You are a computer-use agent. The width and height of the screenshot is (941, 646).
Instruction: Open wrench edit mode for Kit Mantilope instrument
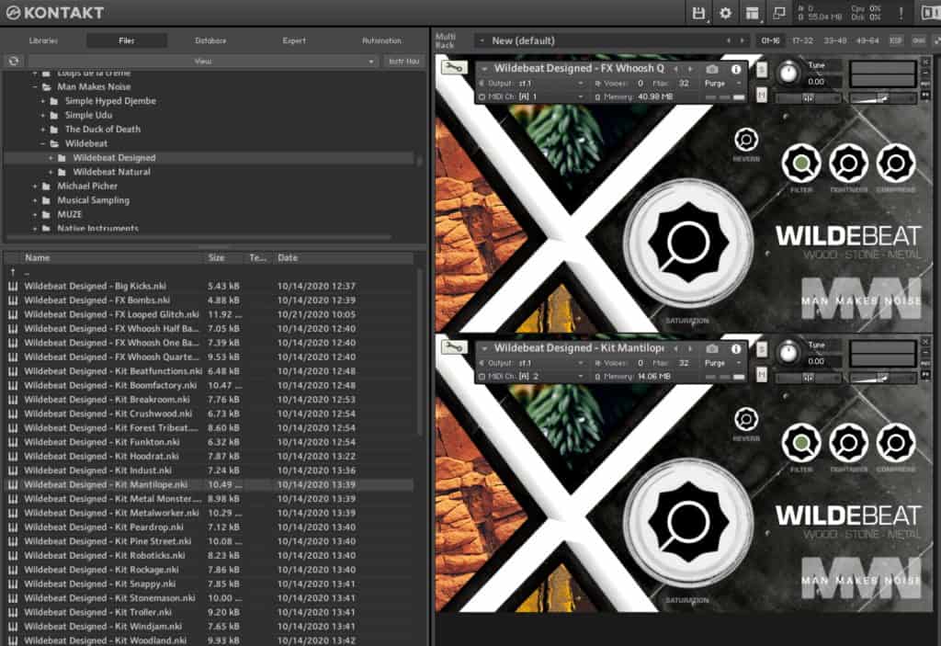coord(454,347)
